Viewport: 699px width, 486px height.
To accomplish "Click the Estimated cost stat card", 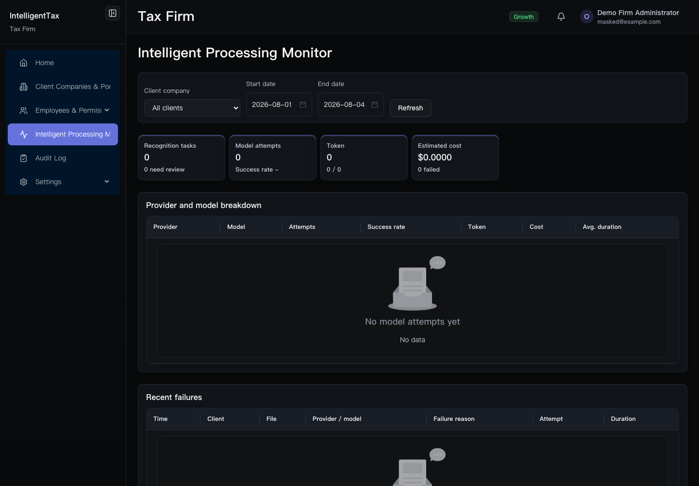I will point(455,157).
